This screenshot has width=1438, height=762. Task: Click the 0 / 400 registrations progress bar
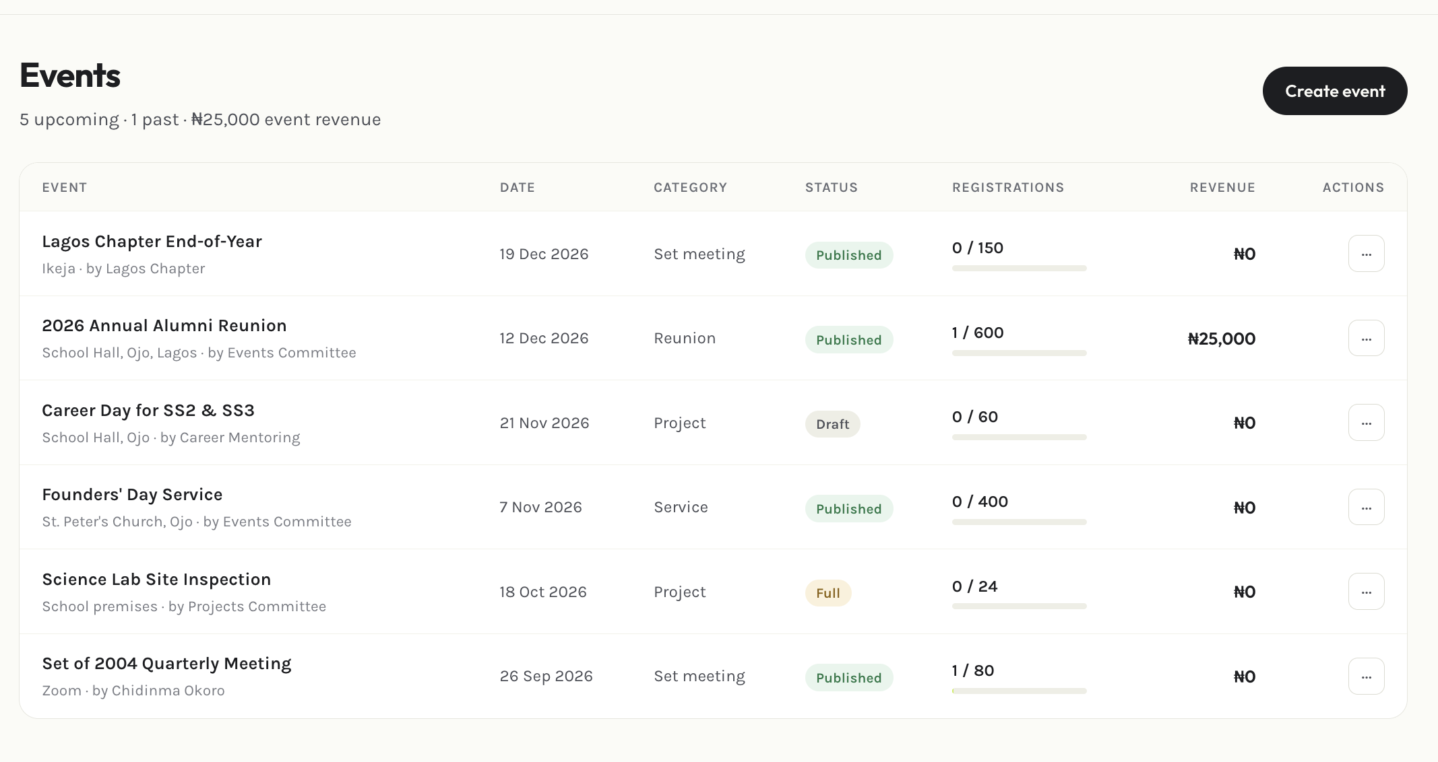coord(1019,522)
